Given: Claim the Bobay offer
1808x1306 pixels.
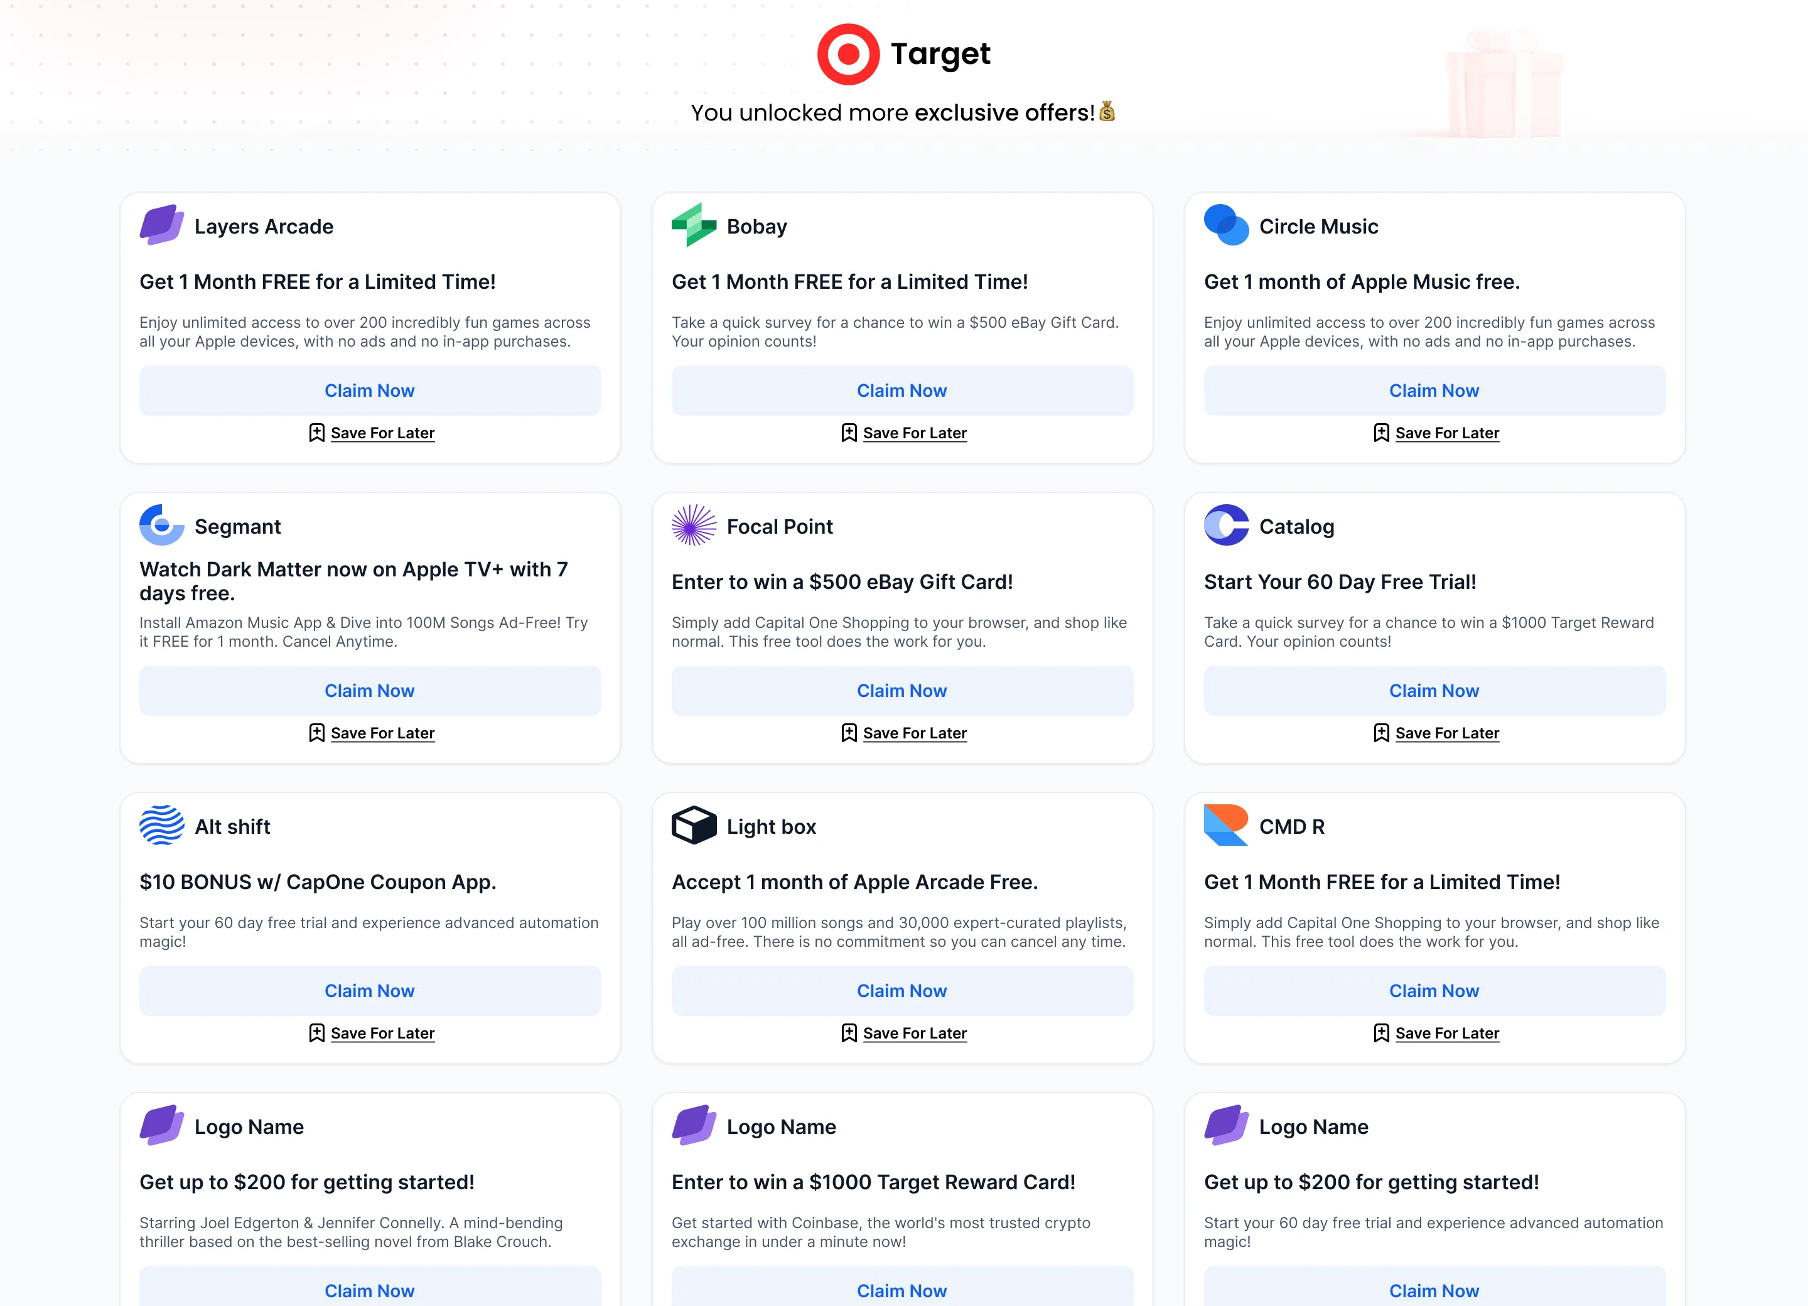Looking at the screenshot, I should tap(902, 391).
